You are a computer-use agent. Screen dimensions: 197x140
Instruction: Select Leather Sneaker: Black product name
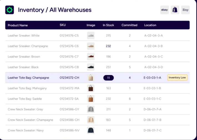pos(23,67)
